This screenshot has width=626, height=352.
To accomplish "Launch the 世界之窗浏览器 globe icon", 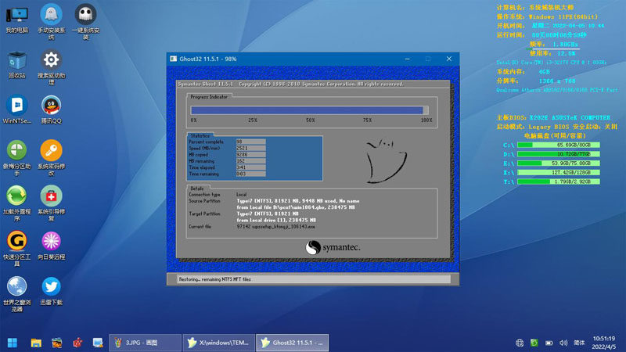I will 16,294.
